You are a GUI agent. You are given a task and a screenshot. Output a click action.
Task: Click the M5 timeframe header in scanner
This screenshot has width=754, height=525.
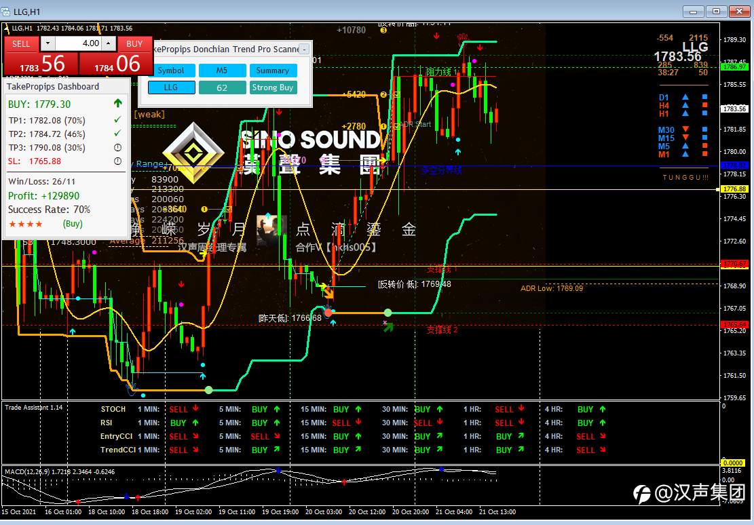pyautogui.click(x=222, y=70)
